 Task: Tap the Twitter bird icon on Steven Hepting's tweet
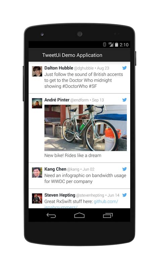(x=124, y=195)
